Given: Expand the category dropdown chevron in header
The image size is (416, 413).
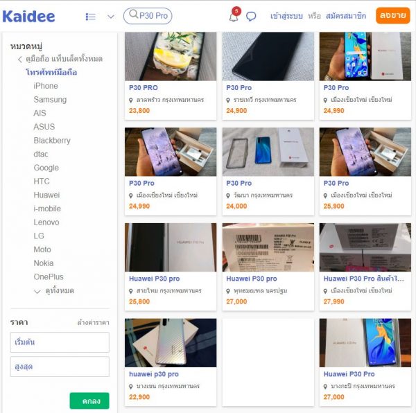Looking at the screenshot, I should pos(111,17).
